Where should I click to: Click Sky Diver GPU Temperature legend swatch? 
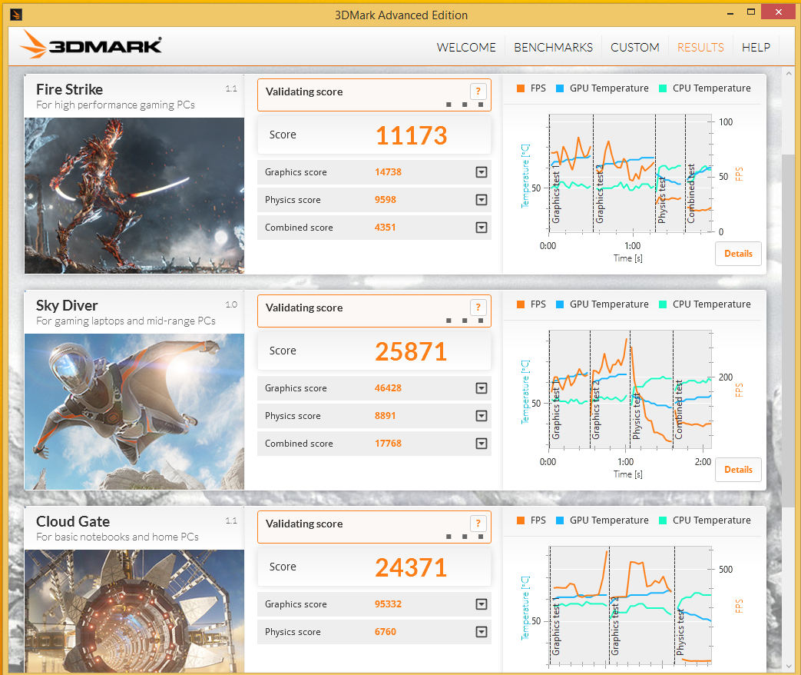(559, 304)
